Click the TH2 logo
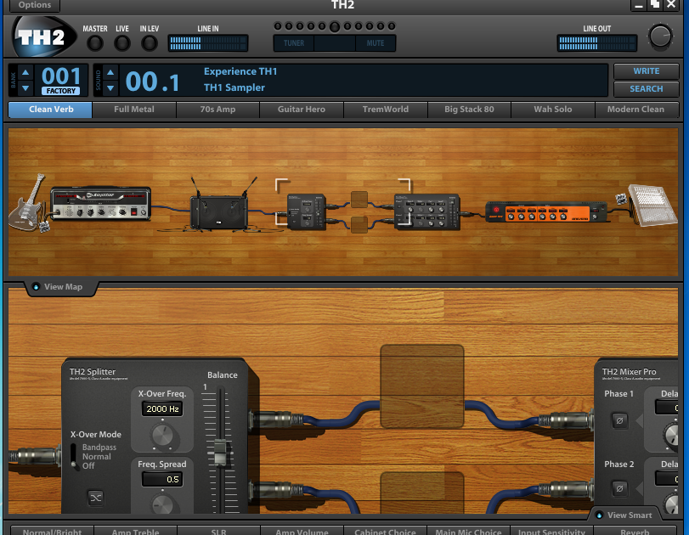Image resolution: width=689 pixels, height=535 pixels. pyautogui.click(x=42, y=37)
